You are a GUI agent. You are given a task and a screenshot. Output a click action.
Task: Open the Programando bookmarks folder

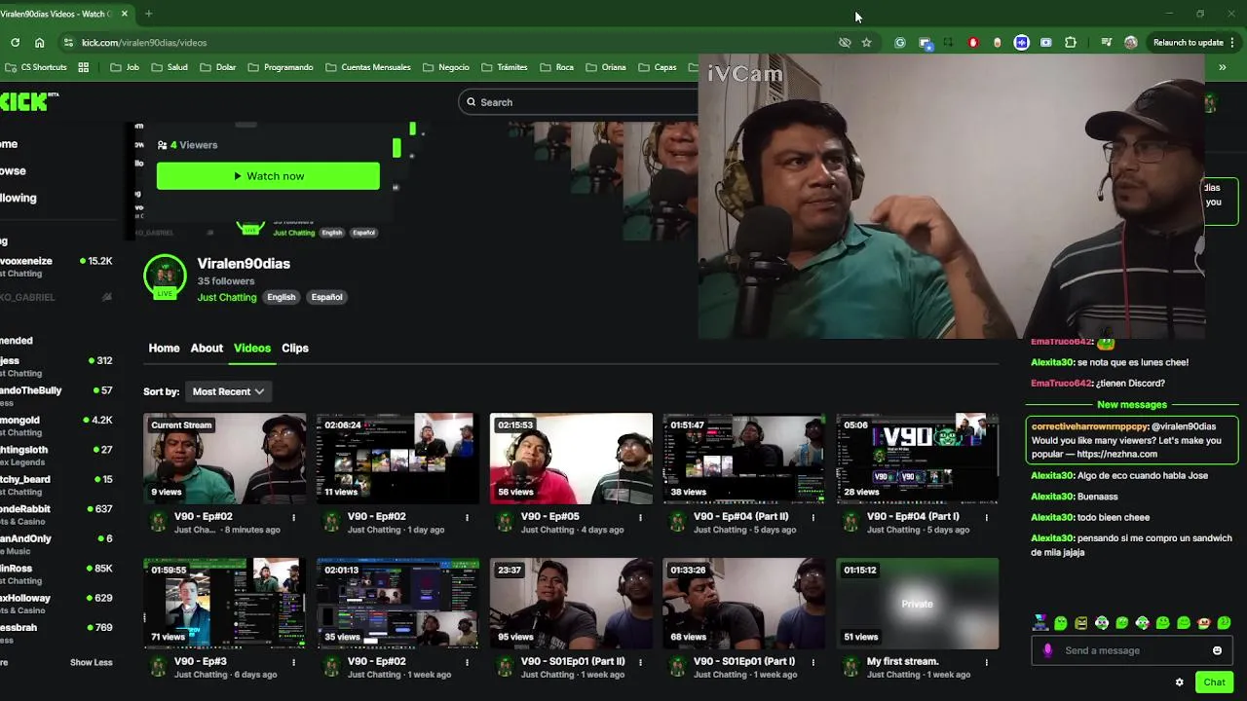click(281, 67)
